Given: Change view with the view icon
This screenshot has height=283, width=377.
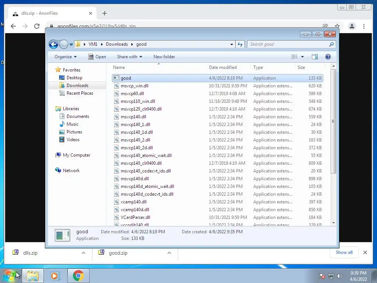Looking at the screenshot, I should pos(294,57).
